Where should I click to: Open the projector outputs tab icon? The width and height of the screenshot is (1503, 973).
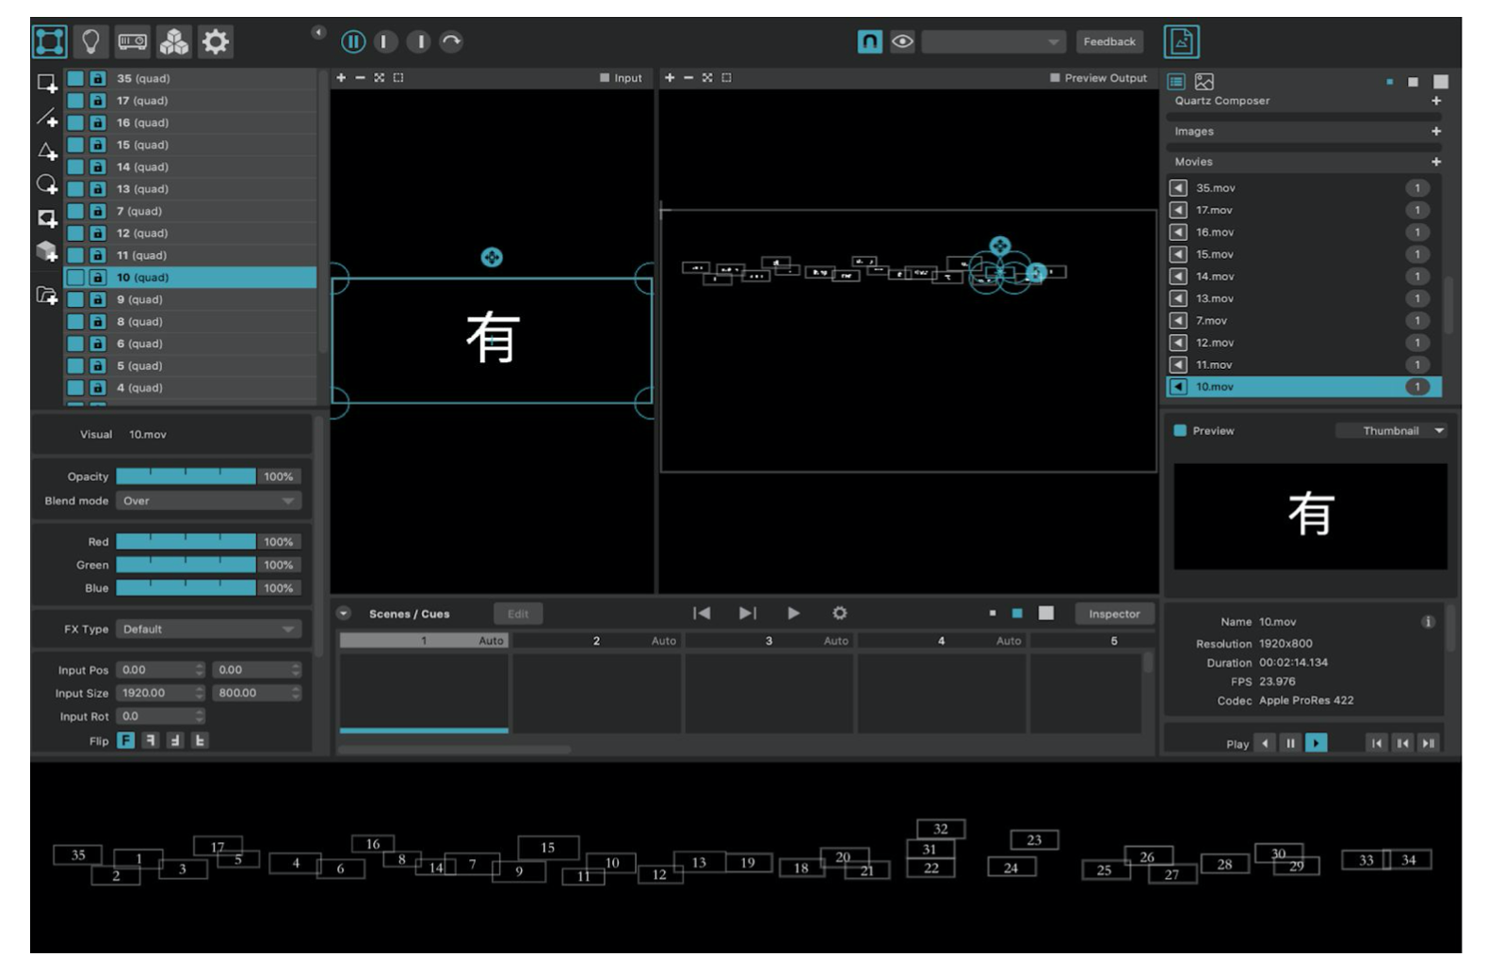(132, 41)
